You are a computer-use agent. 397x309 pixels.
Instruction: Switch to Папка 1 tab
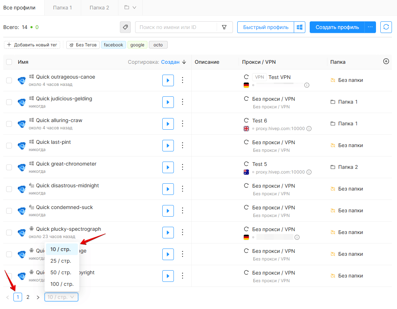coord(63,8)
